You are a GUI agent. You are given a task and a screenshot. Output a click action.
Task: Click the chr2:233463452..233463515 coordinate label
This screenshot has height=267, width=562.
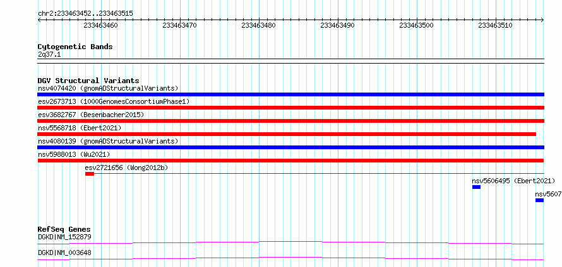pos(85,14)
